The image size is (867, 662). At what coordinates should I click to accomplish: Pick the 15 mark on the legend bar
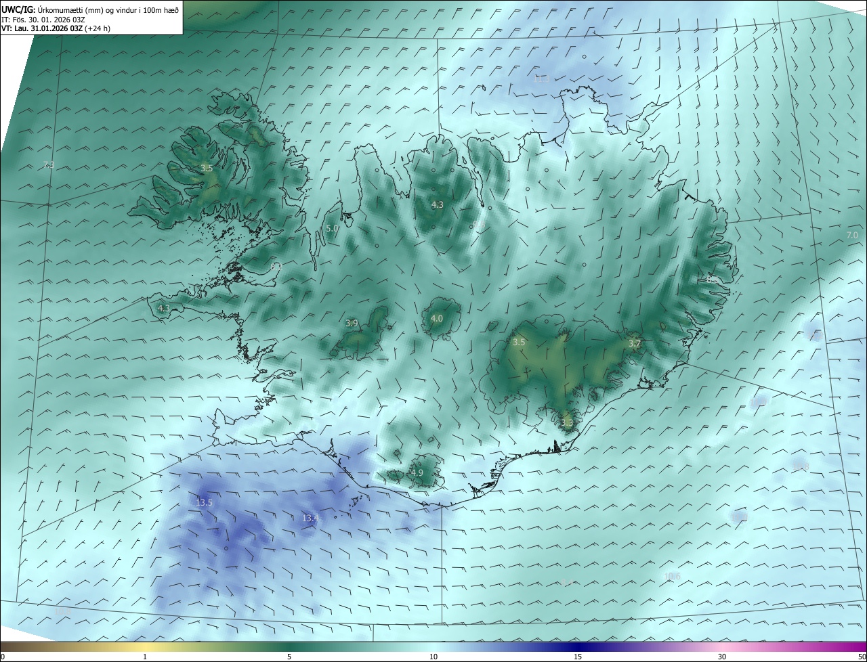coord(578,656)
